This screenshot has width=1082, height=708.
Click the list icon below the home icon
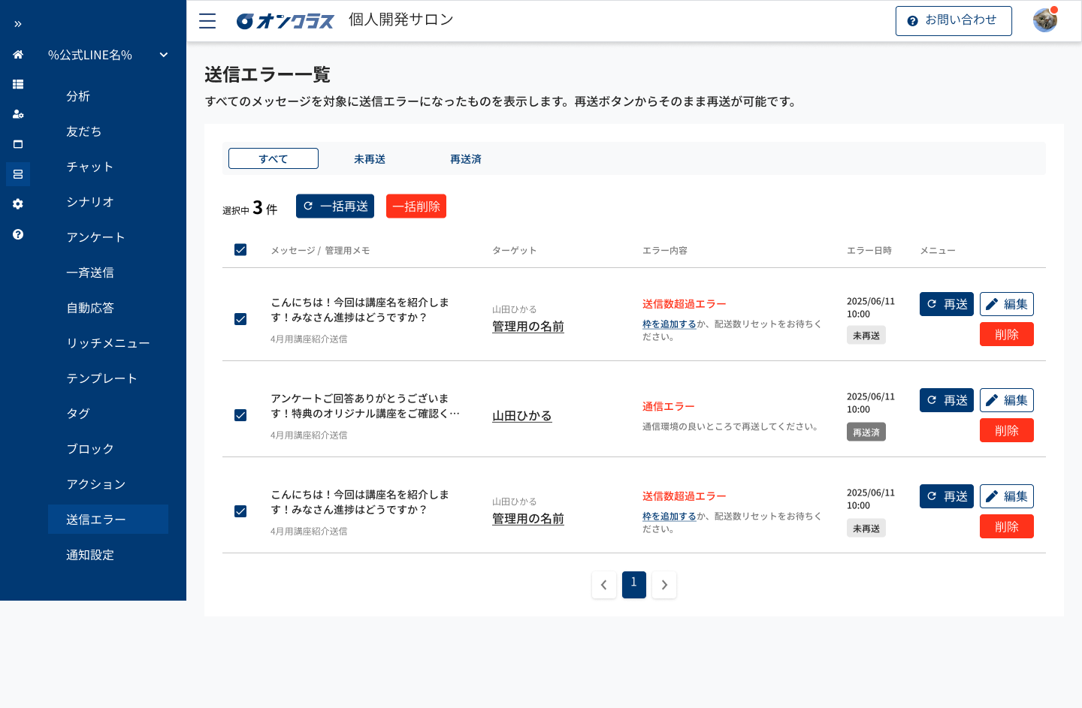point(17,84)
